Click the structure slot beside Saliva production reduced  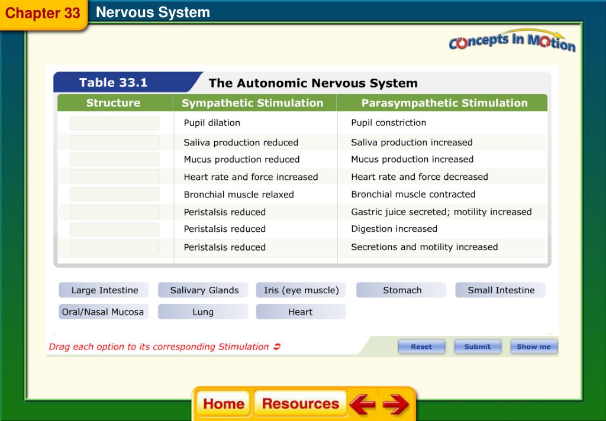(x=115, y=142)
